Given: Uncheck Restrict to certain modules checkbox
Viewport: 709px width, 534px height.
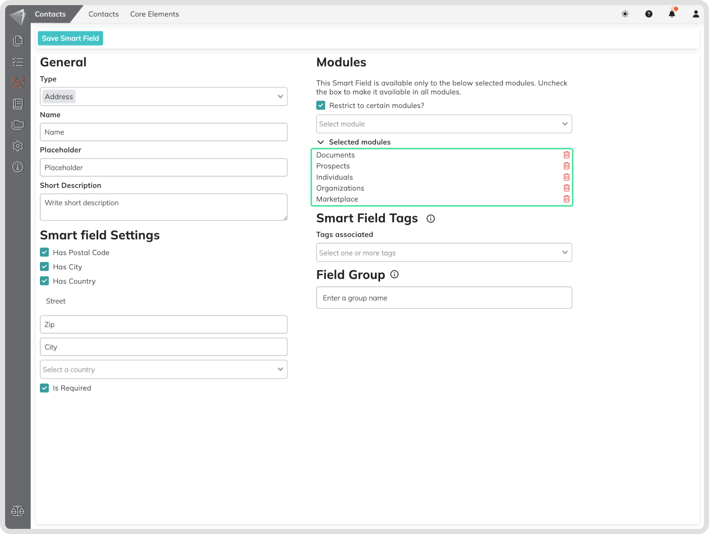Looking at the screenshot, I should click(321, 105).
